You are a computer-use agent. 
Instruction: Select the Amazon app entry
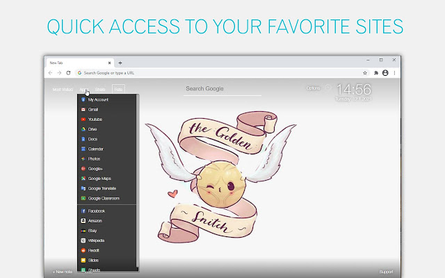[x=106, y=221]
